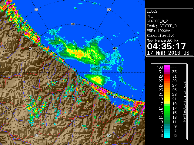Click the '25' value in right legend column

[x=174, y=90]
